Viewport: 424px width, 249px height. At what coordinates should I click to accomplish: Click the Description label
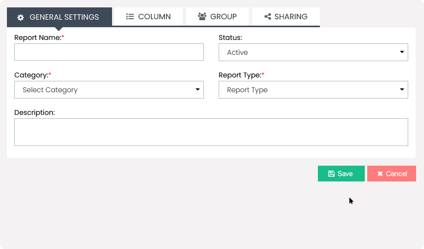tap(35, 112)
